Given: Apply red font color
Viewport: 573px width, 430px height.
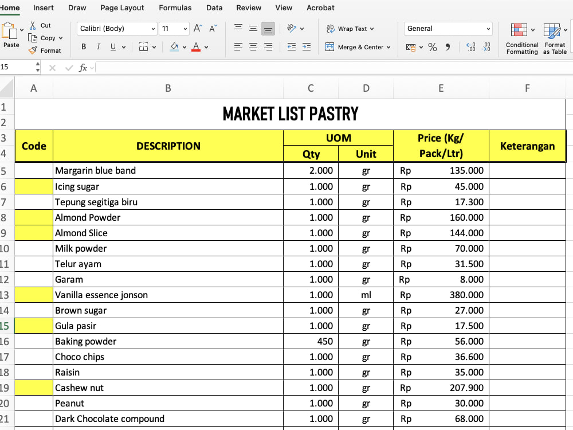Looking at the screenshot, I should 196,47.
